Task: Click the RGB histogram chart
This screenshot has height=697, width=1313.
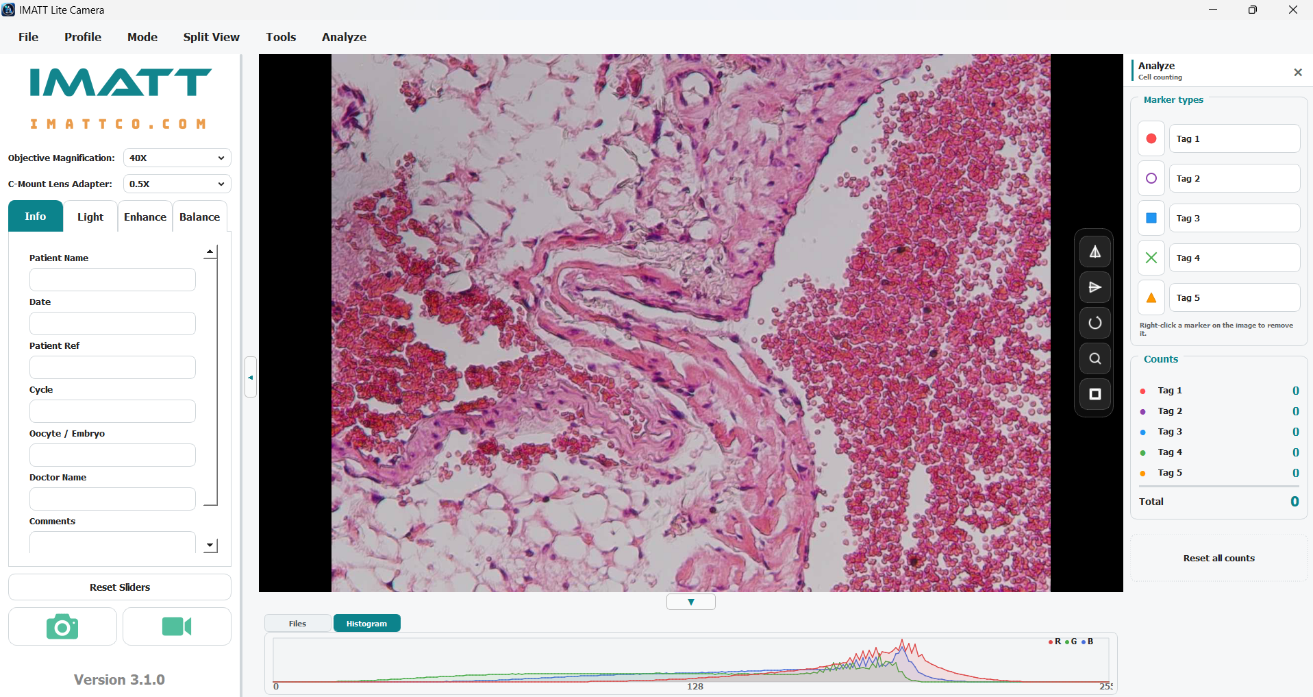Action: tap(691, 663)
